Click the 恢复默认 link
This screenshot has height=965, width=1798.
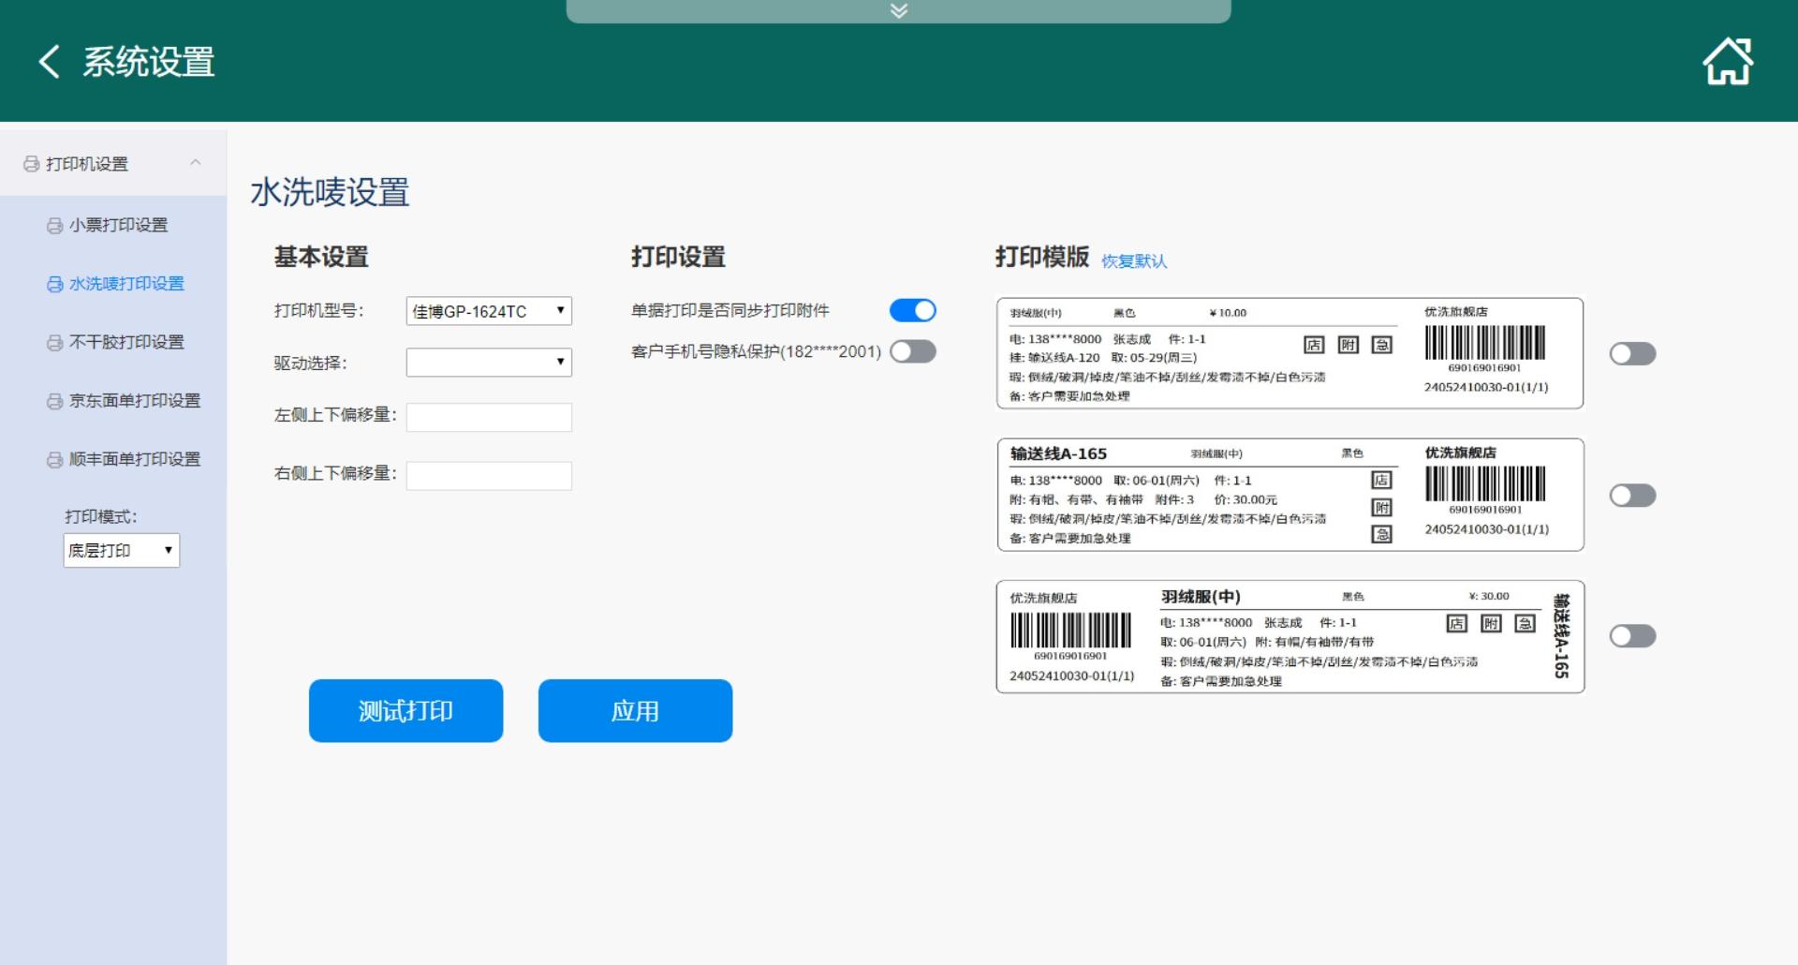pyautogui.click(x=1133, y=261)
